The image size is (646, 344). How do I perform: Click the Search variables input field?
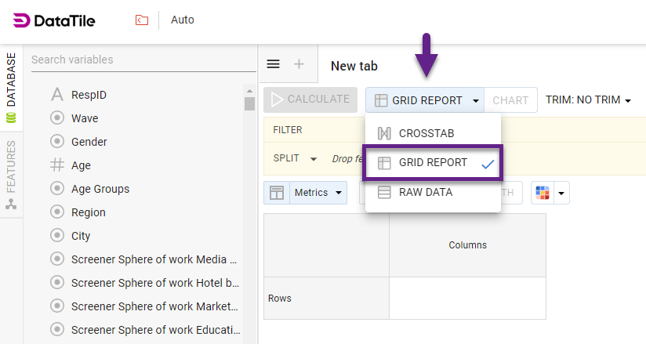click(x=133, y=60)
